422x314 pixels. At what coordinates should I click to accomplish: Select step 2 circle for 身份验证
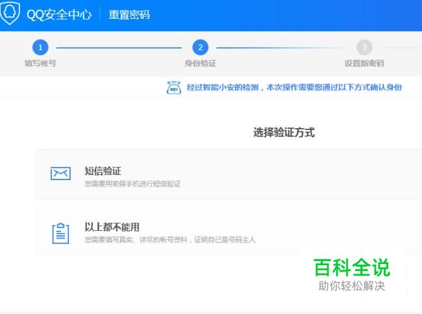pyautogui.click(x=200, y=47)
